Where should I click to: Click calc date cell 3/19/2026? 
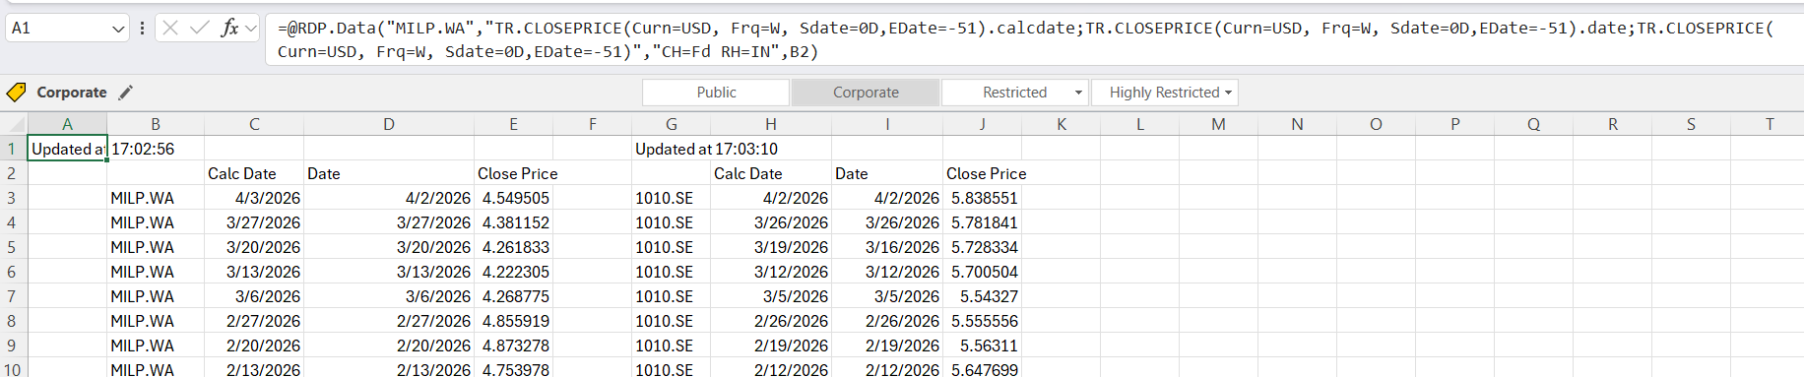tap(771, 247)
